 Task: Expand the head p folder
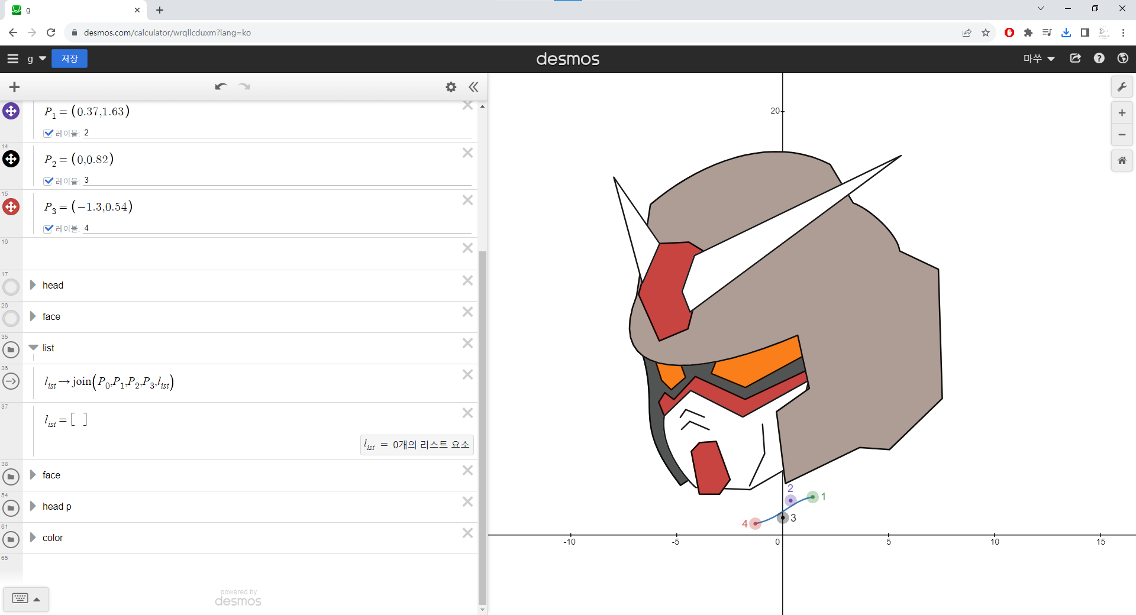(x=33, y=506)
